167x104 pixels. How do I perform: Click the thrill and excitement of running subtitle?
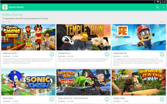tap(25, 19)
